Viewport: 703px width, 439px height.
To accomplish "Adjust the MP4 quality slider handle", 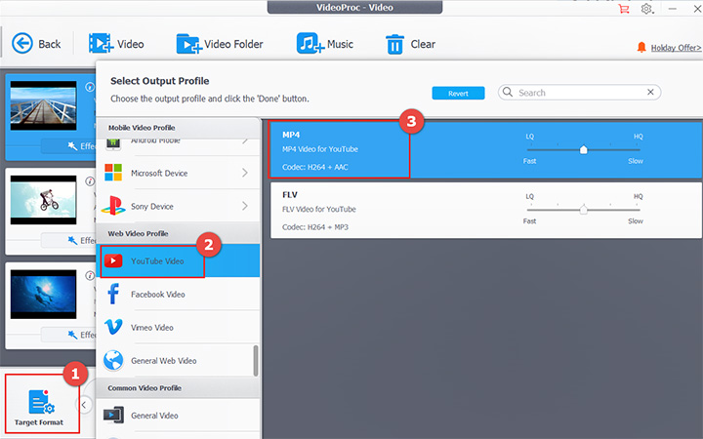I will (x=583, y=149).
